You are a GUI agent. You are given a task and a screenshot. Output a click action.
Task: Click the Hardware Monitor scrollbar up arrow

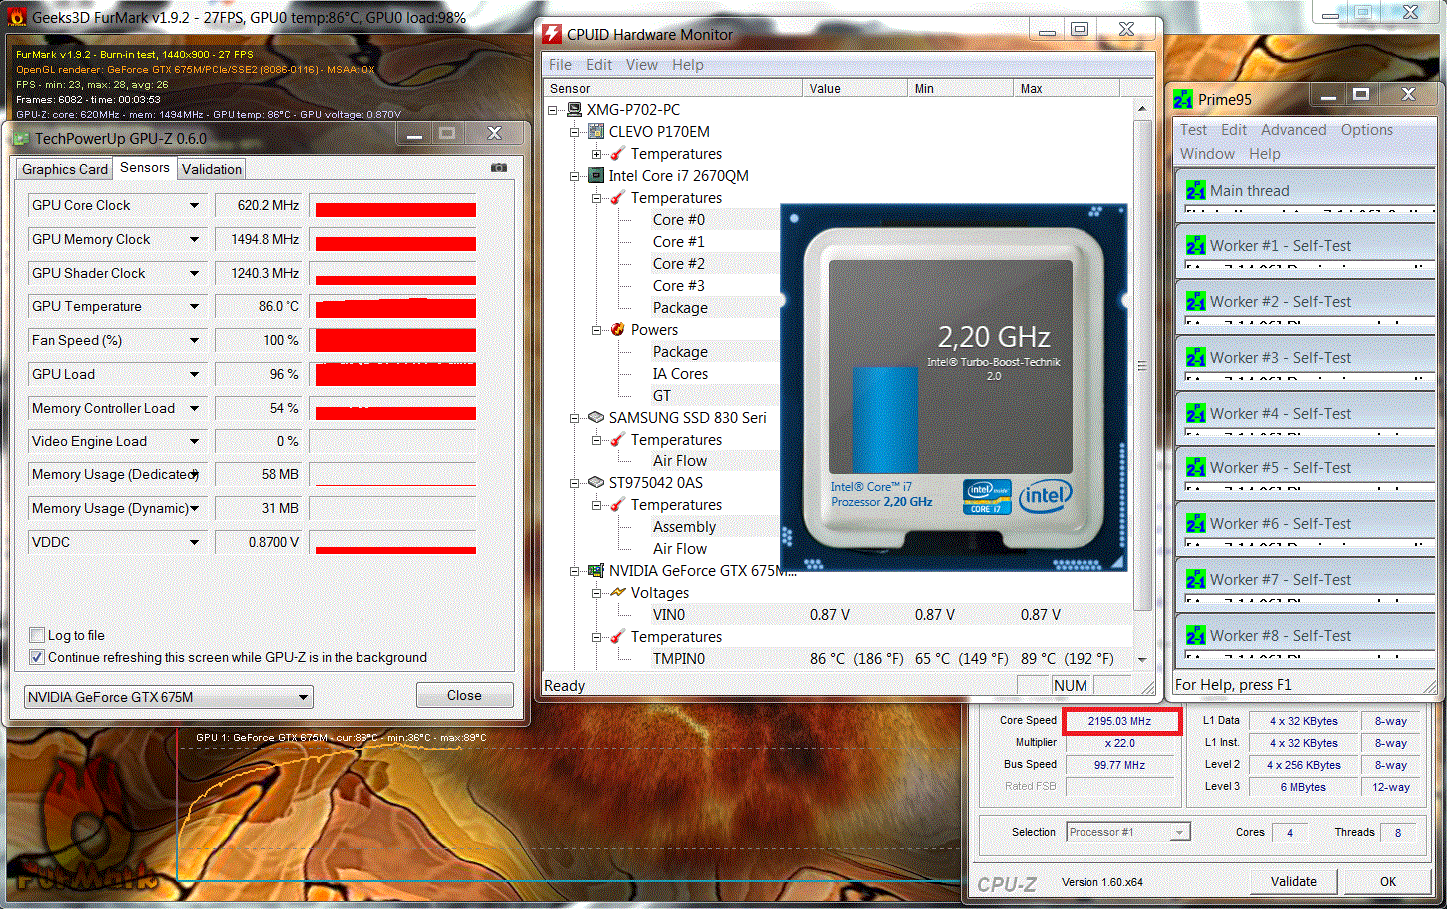1142,108
